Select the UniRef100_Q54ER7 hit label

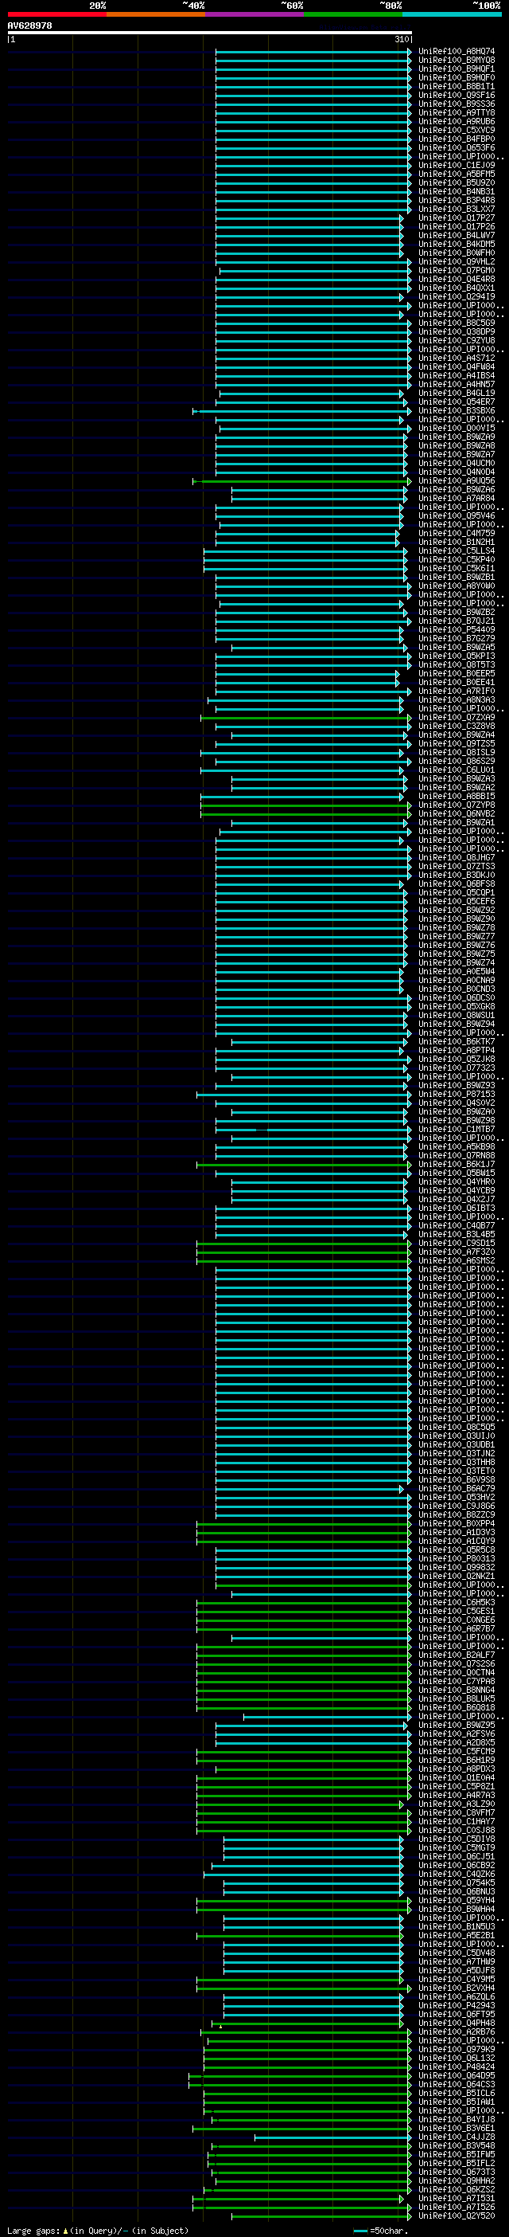(457, 402)
